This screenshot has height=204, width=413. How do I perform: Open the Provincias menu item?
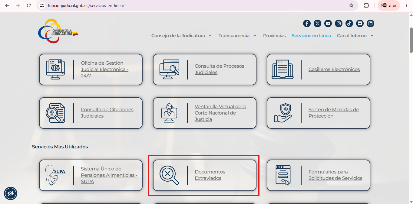(x=274, y=36)
